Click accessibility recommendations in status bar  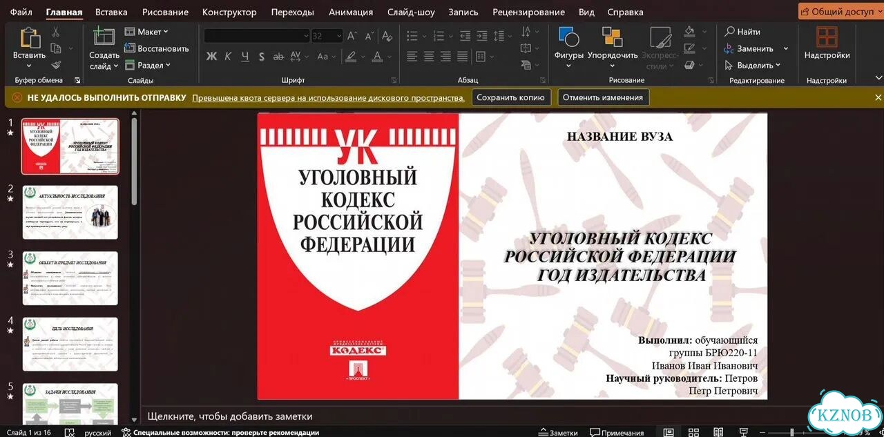[220, 433]
